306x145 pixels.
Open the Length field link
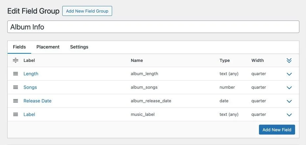pos(31,74)
